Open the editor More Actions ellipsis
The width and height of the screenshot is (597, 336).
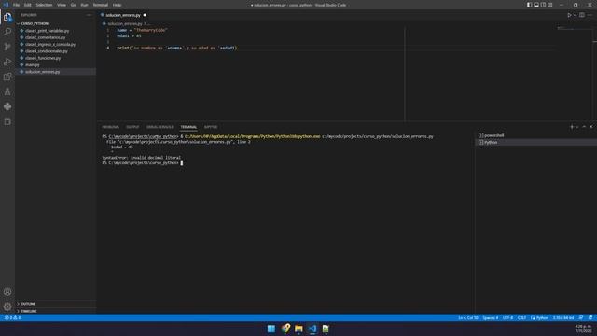point(590,15)
